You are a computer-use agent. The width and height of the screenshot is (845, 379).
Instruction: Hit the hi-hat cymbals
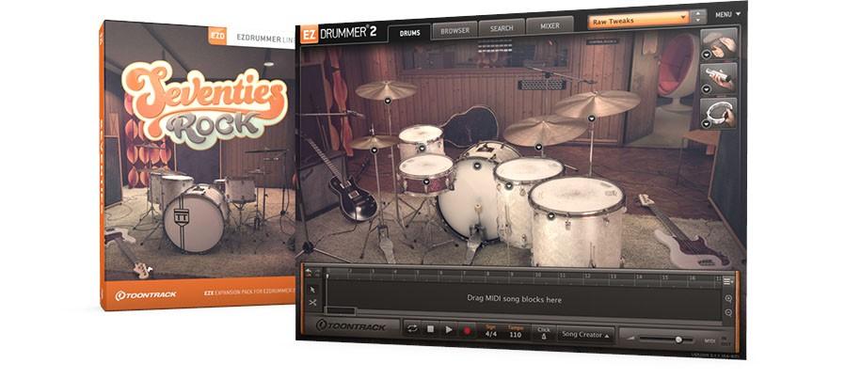click(x=373, y=142)
